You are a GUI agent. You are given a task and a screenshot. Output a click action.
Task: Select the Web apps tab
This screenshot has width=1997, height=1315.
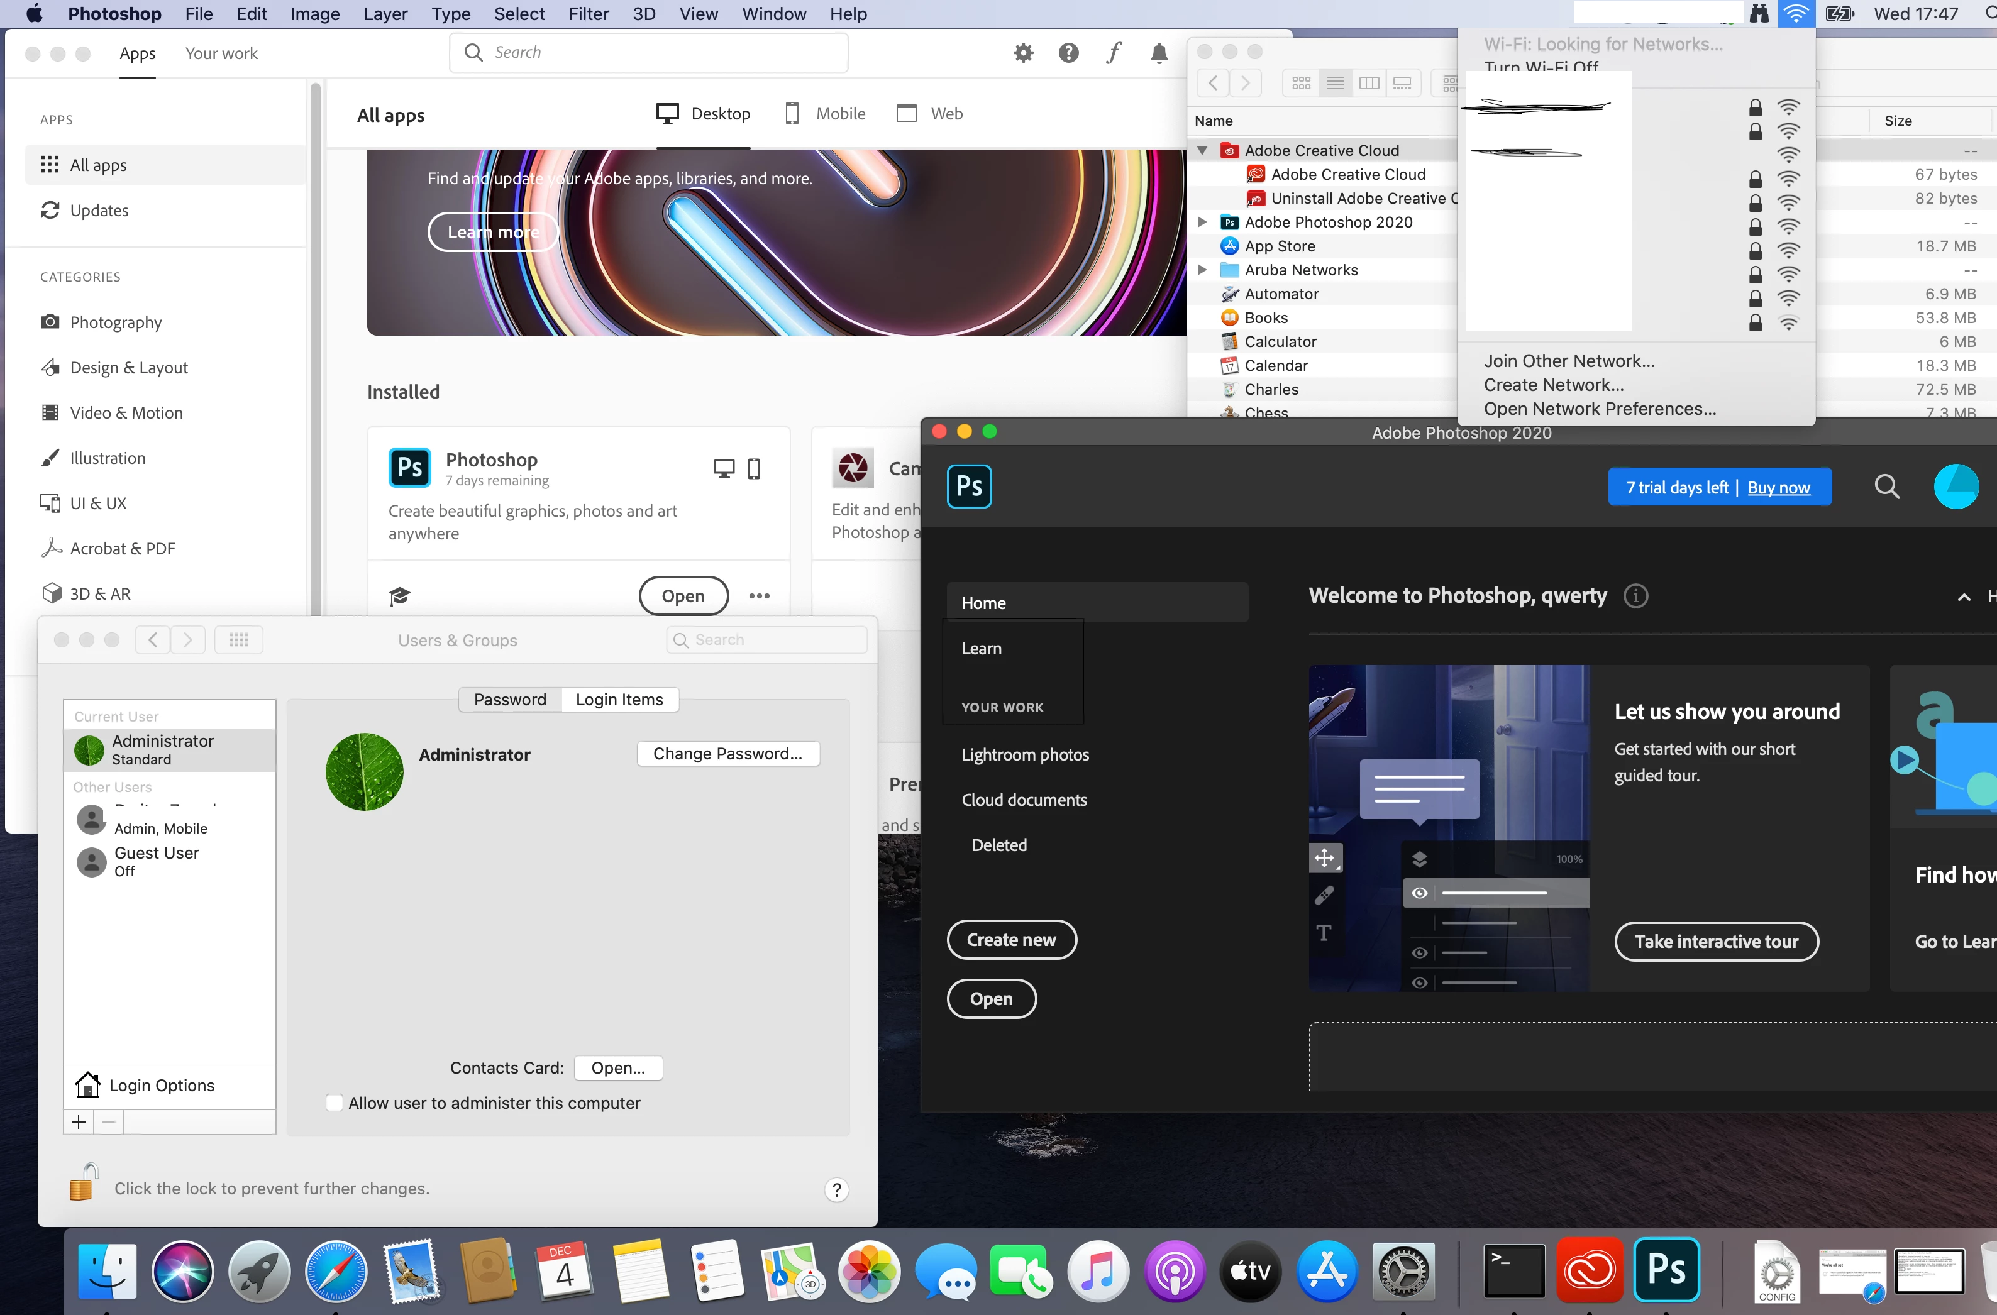click(930, 113)
